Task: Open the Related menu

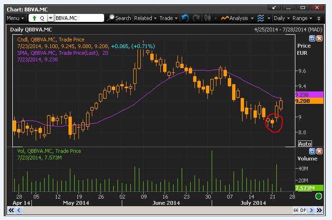Action: coord(145,18)
